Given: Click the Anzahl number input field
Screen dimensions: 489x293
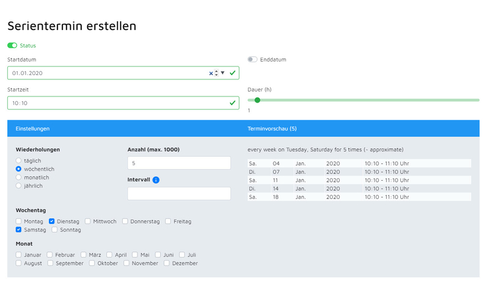Looking at the screenshot, I should (179, 163).
